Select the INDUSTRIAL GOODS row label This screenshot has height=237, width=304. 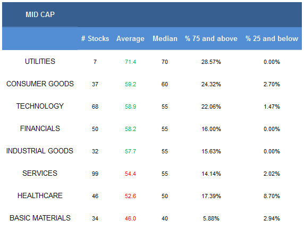[40, 151]
